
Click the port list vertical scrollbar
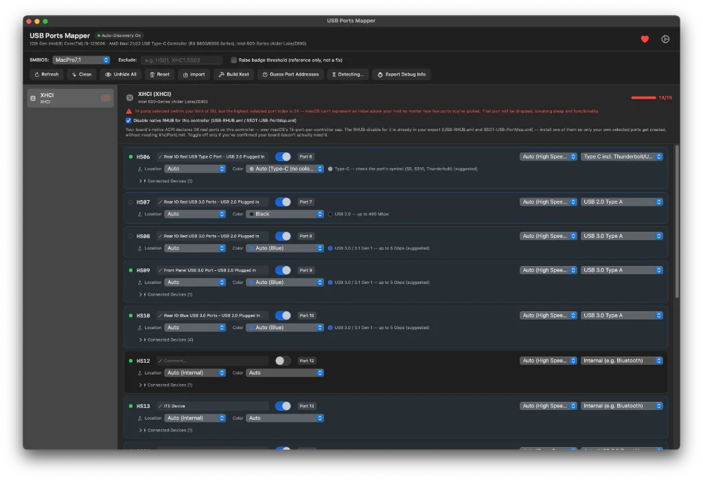677,221
